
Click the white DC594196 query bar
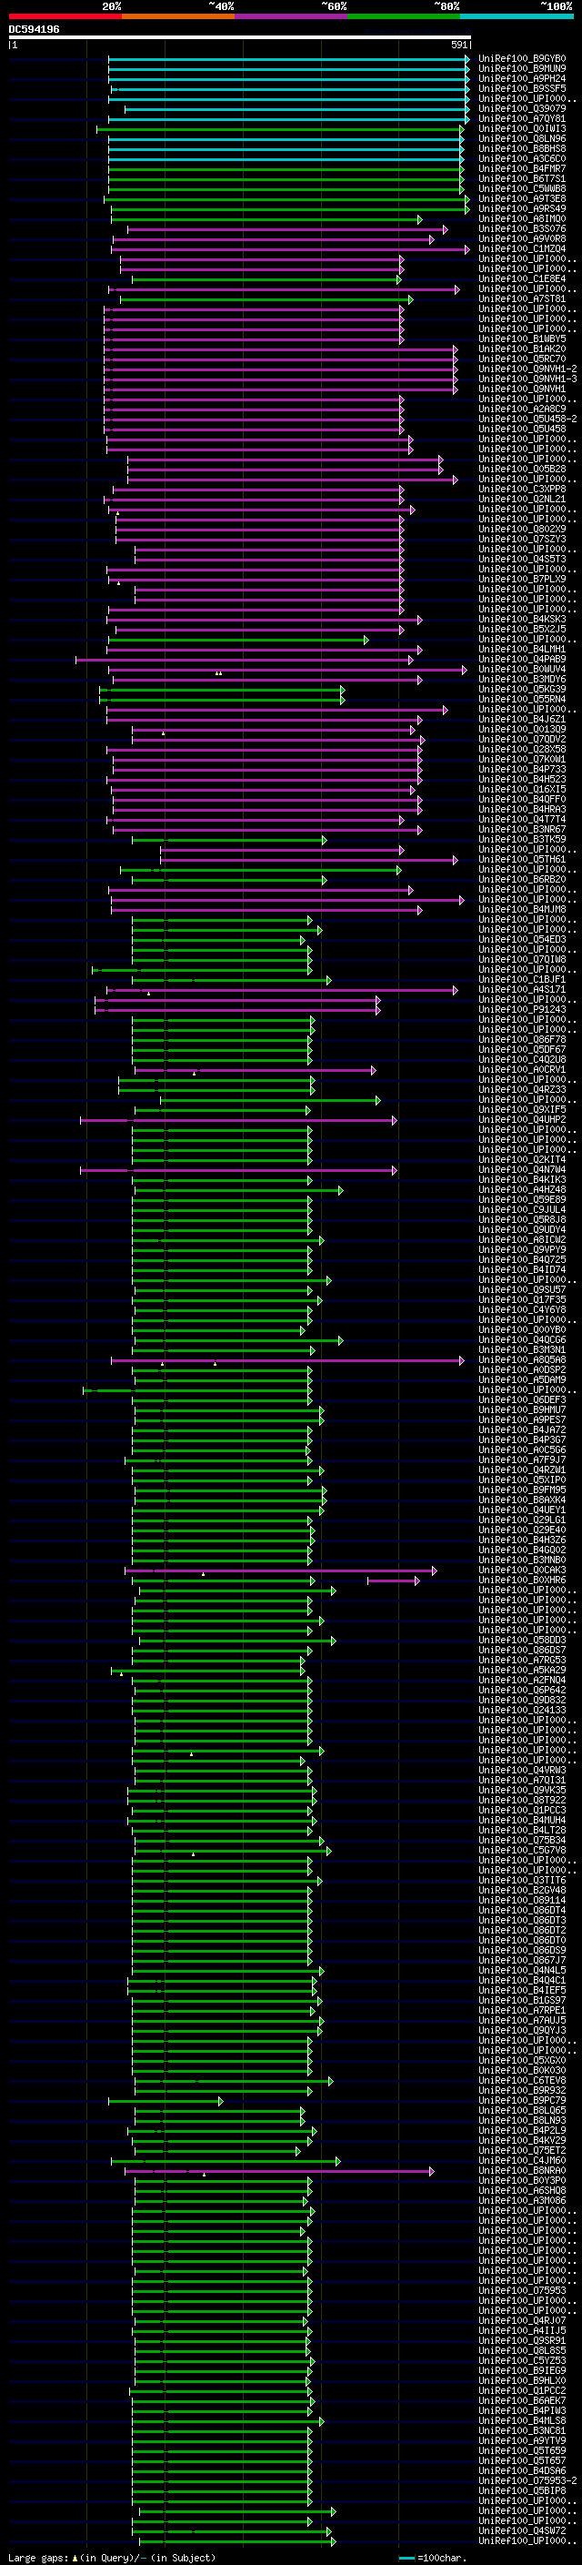pos(240,38)
